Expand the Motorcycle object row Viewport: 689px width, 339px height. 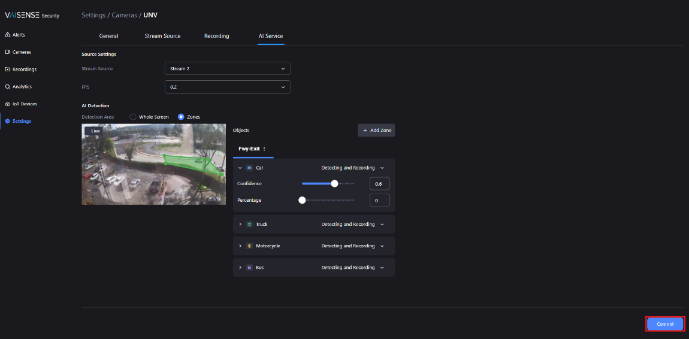point(240,246)
